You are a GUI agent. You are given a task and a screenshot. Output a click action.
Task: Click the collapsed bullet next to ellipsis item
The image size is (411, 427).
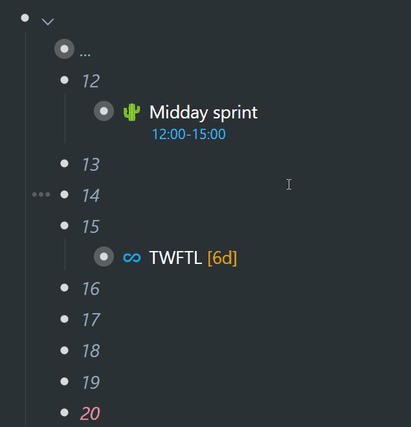[64, 49]
